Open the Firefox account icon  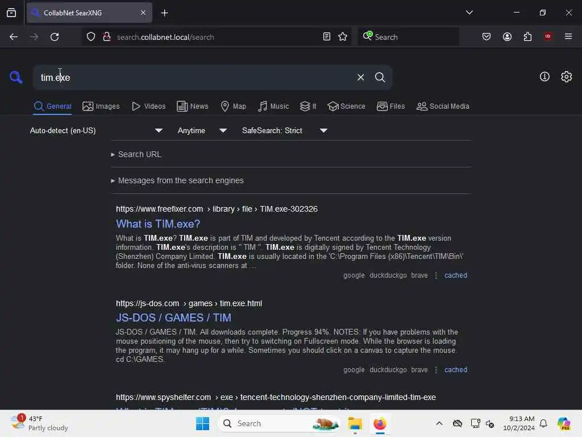507,37
